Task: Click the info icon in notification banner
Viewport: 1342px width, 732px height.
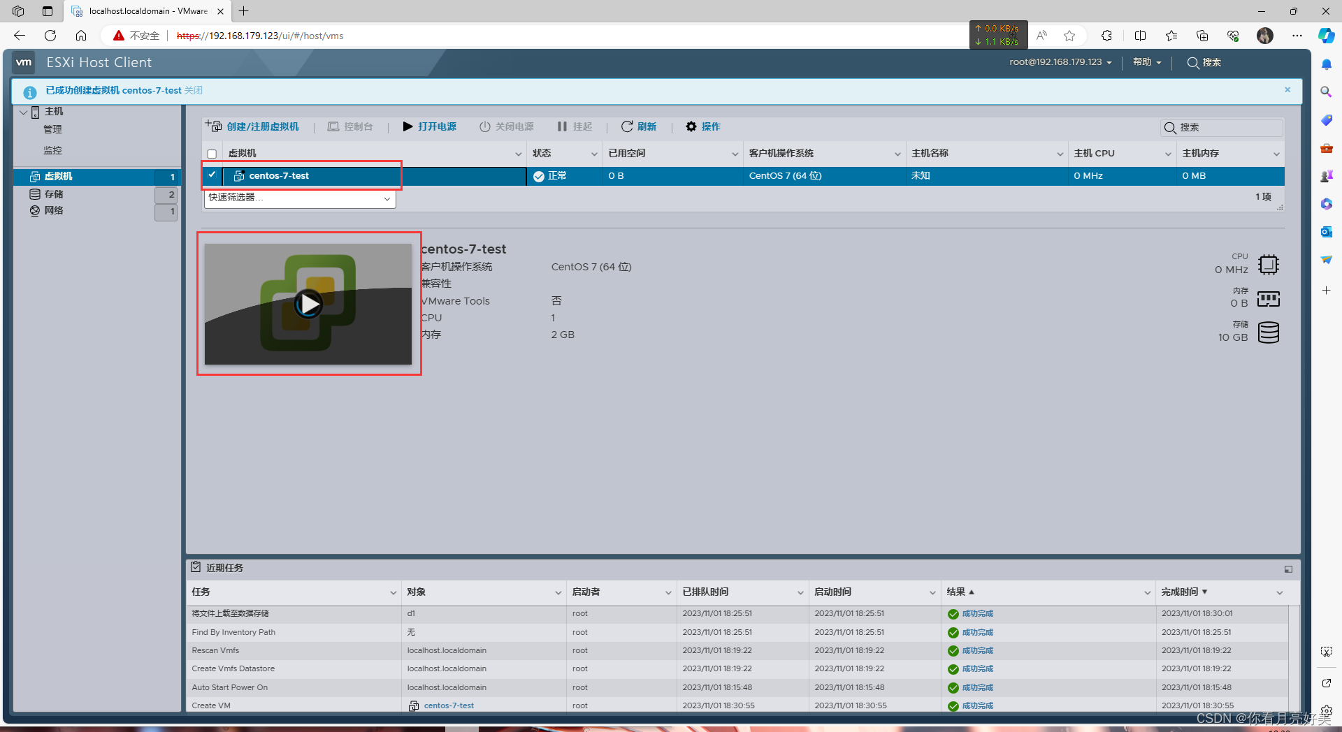Action: click(30, 91)
